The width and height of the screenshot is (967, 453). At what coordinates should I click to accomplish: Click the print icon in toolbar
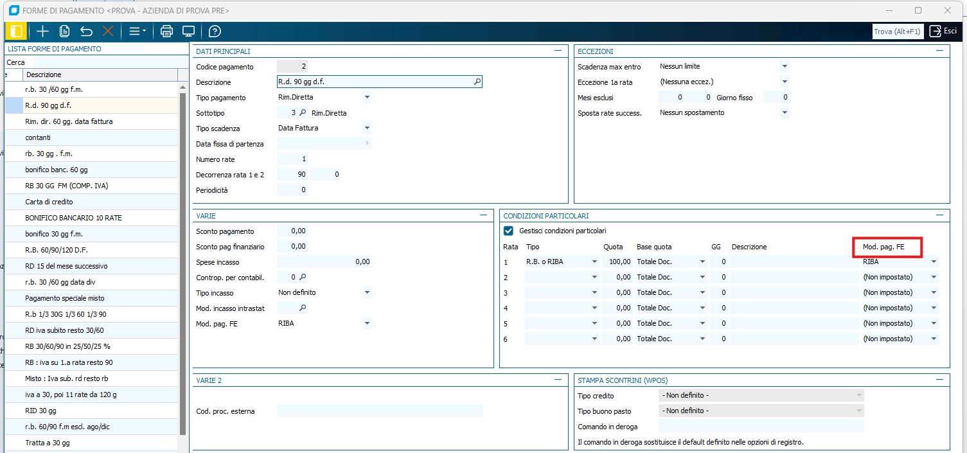click(166, 31)
